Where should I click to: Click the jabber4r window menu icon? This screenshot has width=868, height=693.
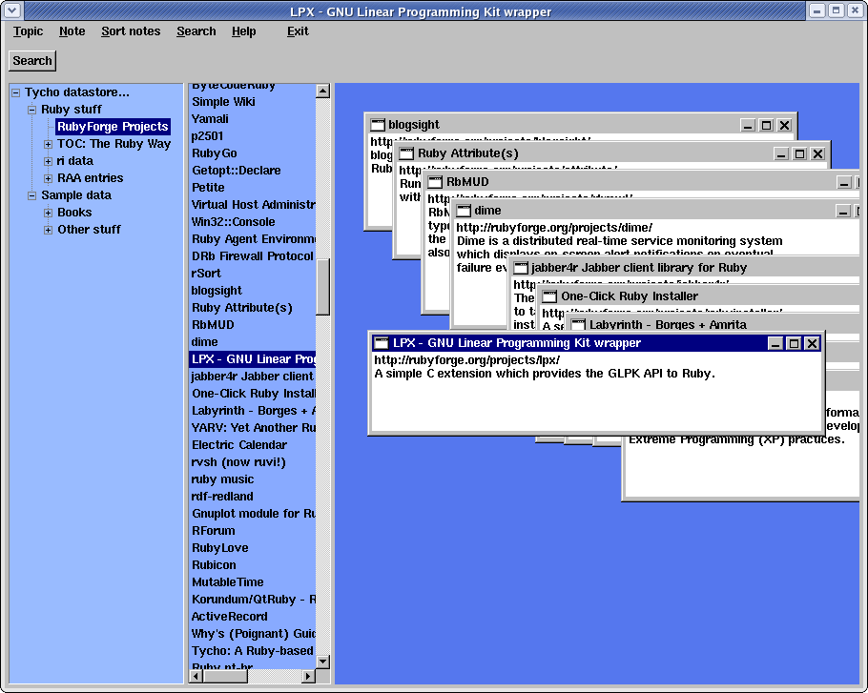[x=521, y=268]
